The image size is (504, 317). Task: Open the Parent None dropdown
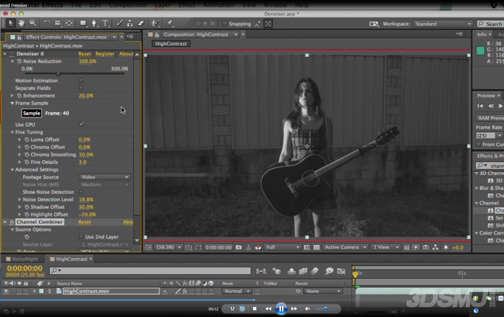point(323,291)
